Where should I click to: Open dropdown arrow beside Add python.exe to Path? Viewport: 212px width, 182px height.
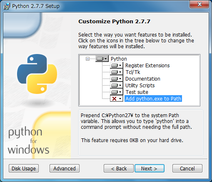[x=120, y=99]
